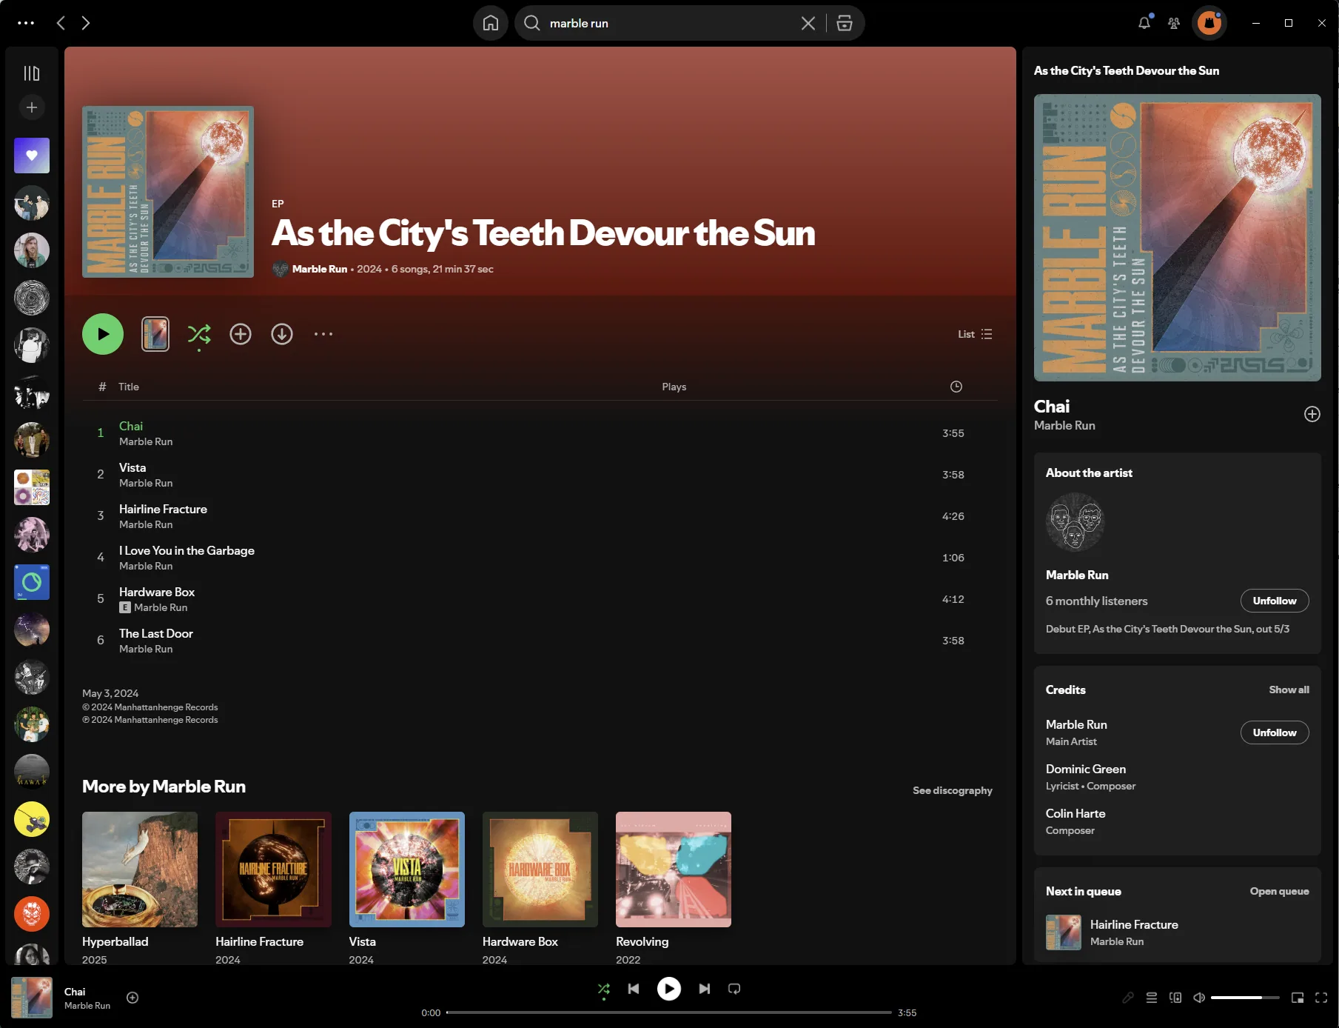Add EP to Your Library
Image resolution: width=1339 pixels, height=1028 pixels.
[x=241, y=334]
